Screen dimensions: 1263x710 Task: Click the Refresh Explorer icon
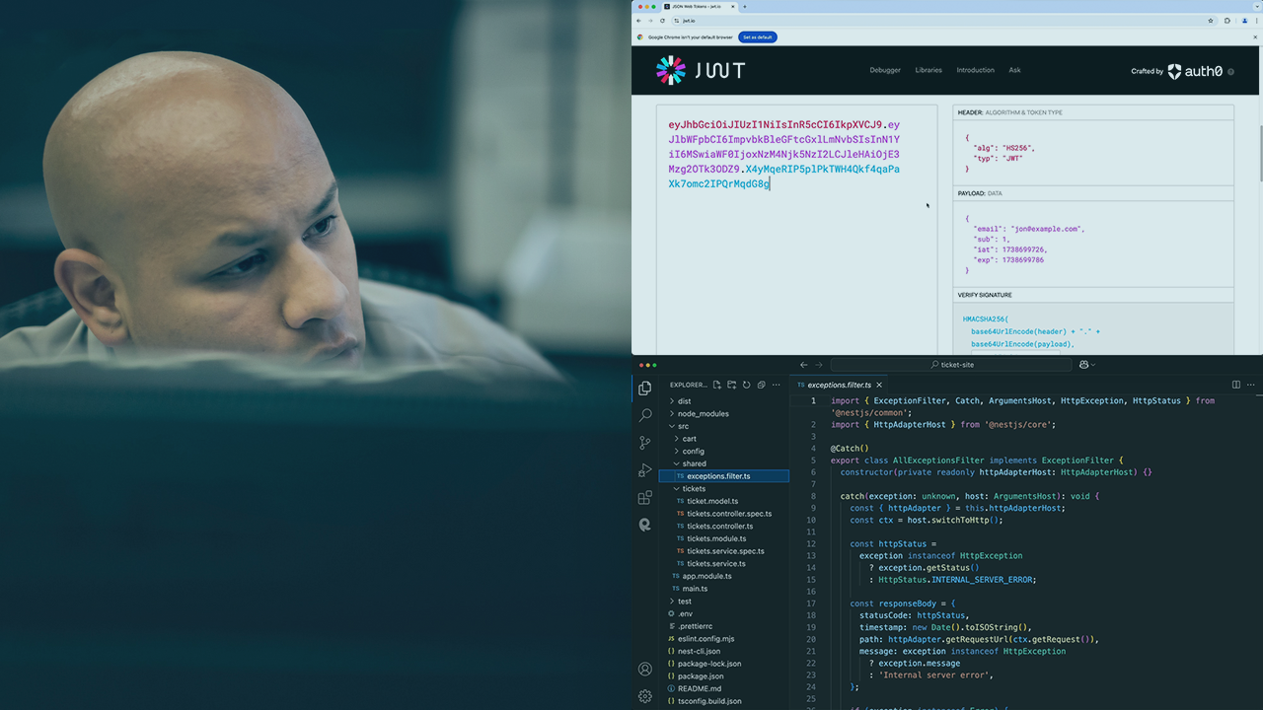tap(746, 385)
